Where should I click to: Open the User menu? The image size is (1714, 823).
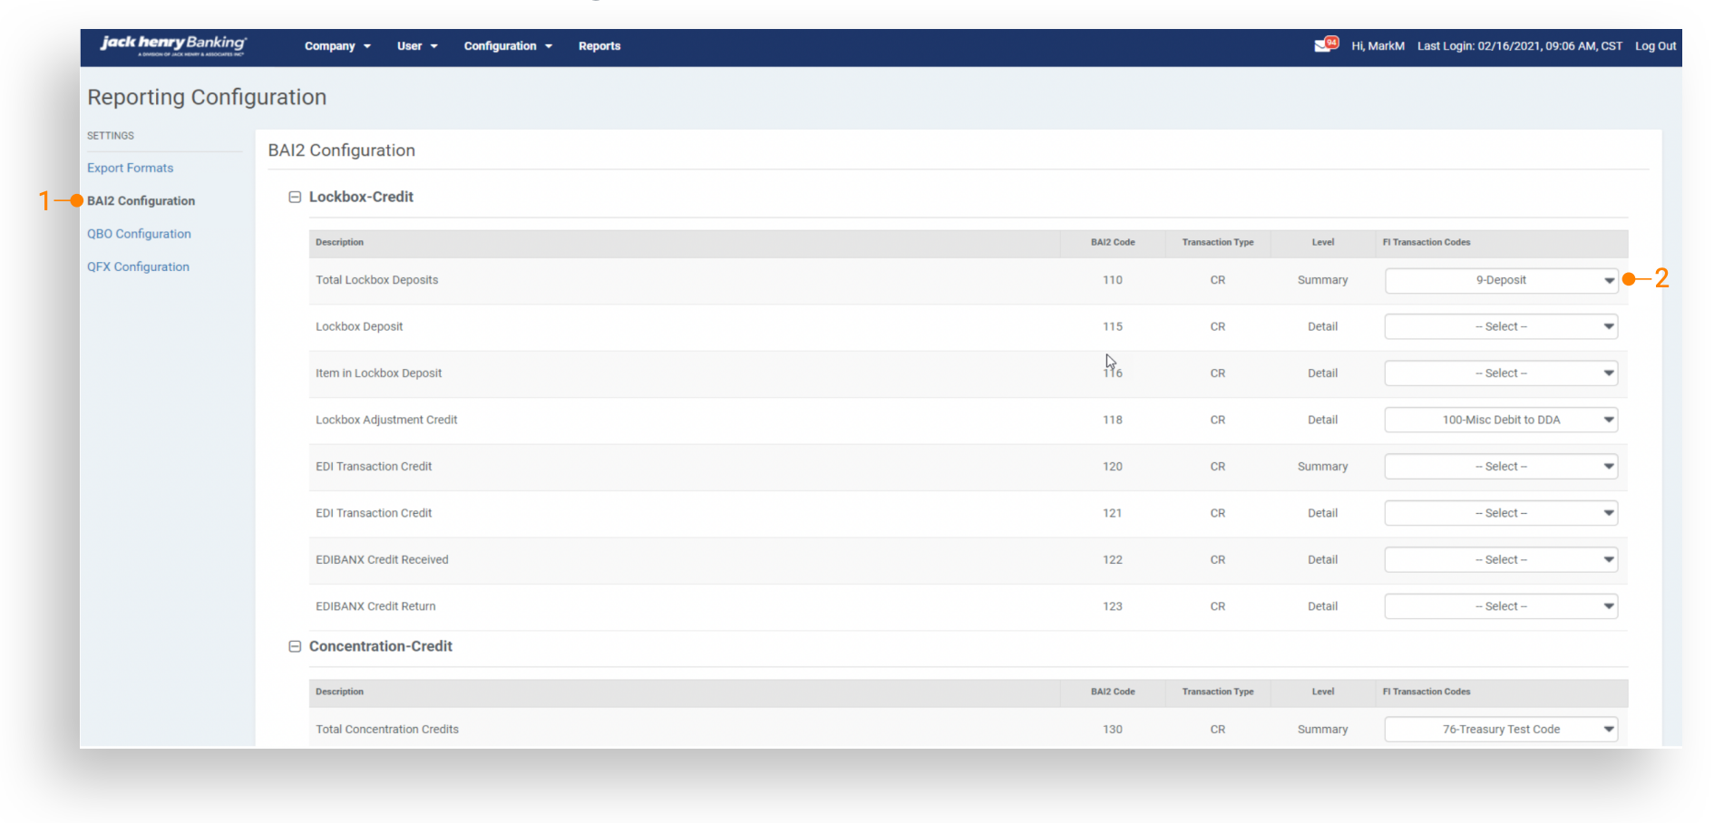(x=416, y=46)
